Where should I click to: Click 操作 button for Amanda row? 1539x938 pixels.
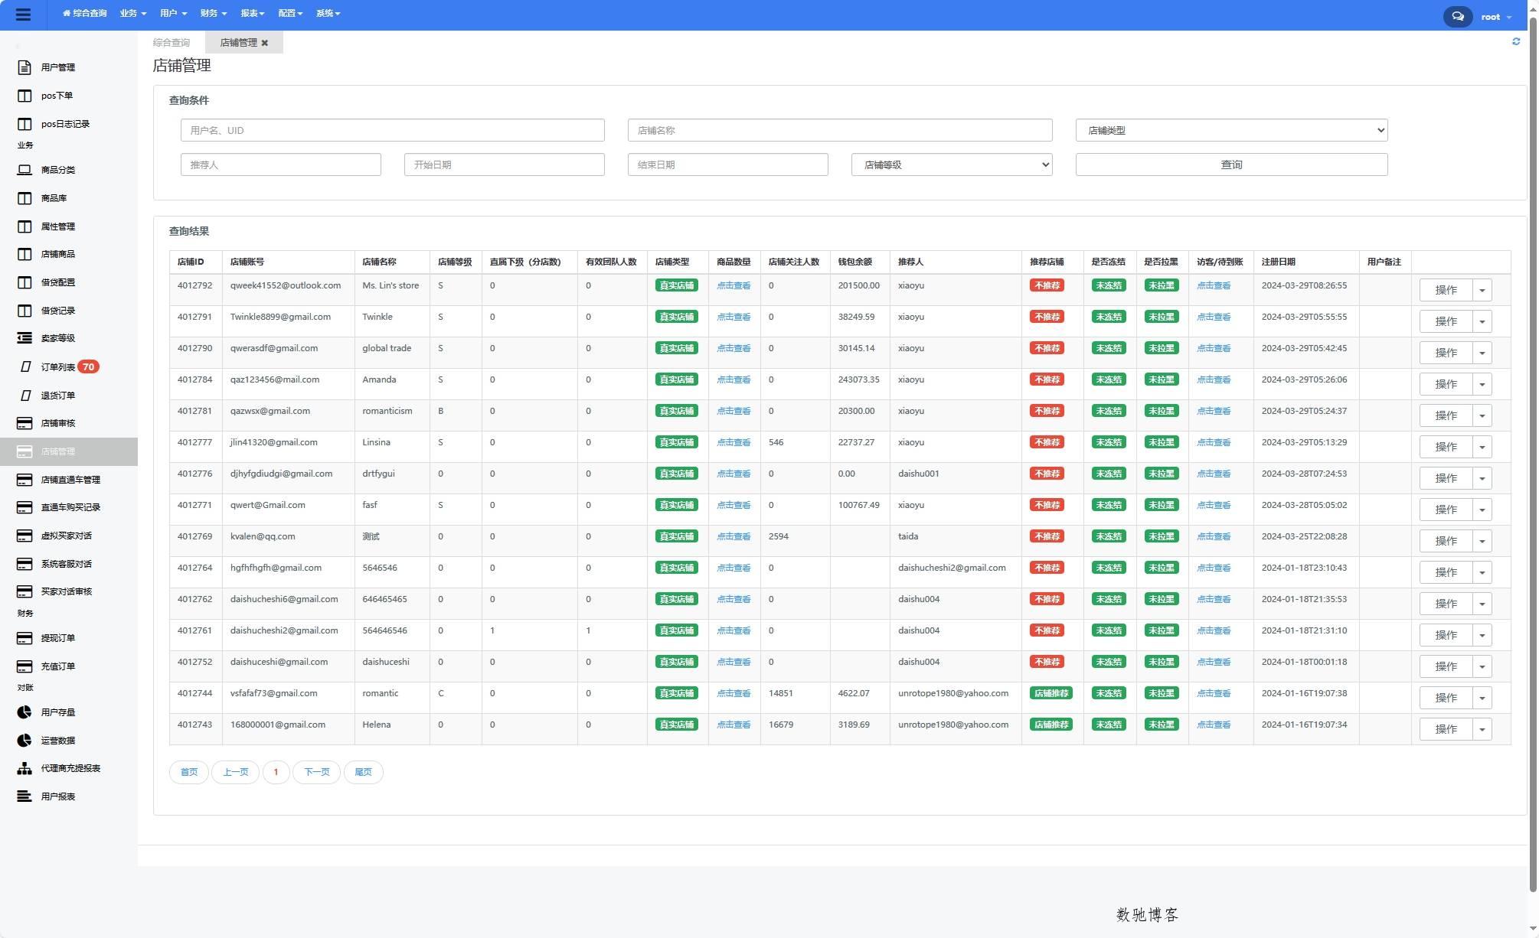click(x=1446, y=384)
